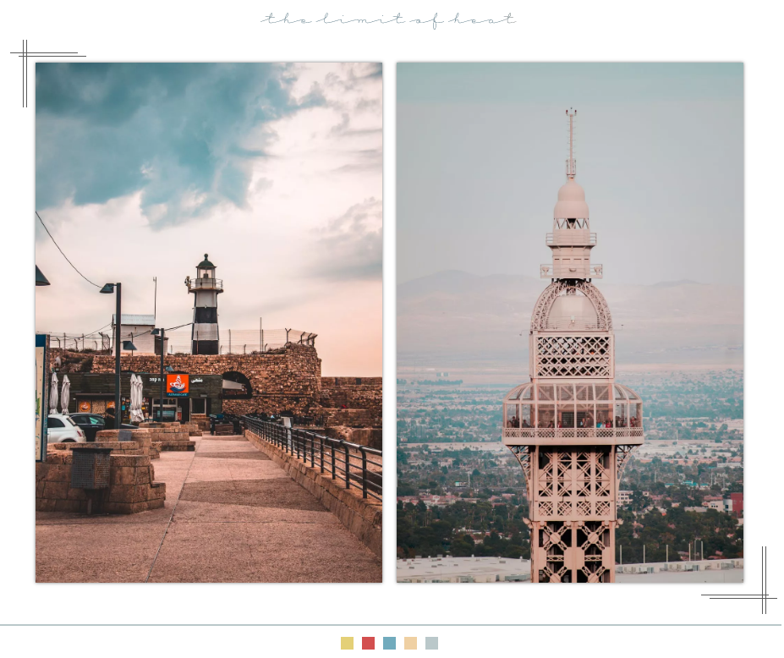The width and height of the screenshot is (784, 658).
Task: Select the peach beige color swatch
Action: point(410,643)
